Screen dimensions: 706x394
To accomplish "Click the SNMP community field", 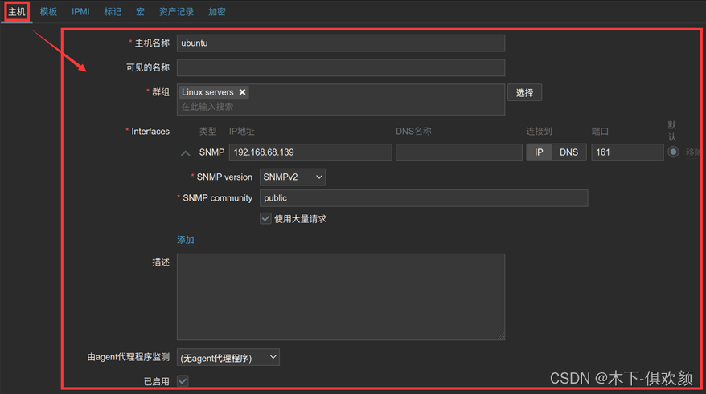I will [x=424, y=198].
